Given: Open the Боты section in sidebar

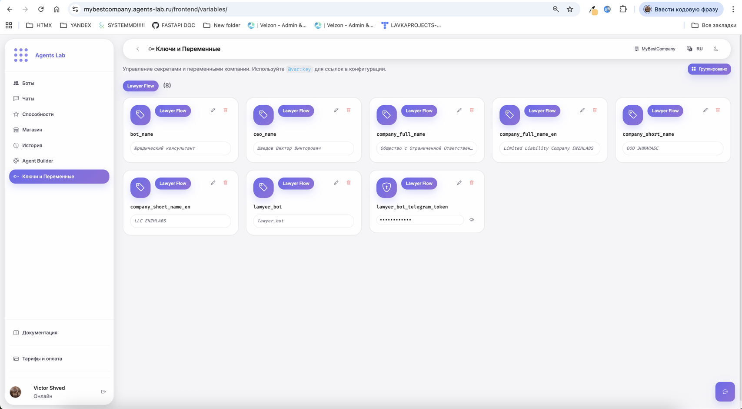Looking at the screenshot, I should pyautogui.click(x=28, y=83).
